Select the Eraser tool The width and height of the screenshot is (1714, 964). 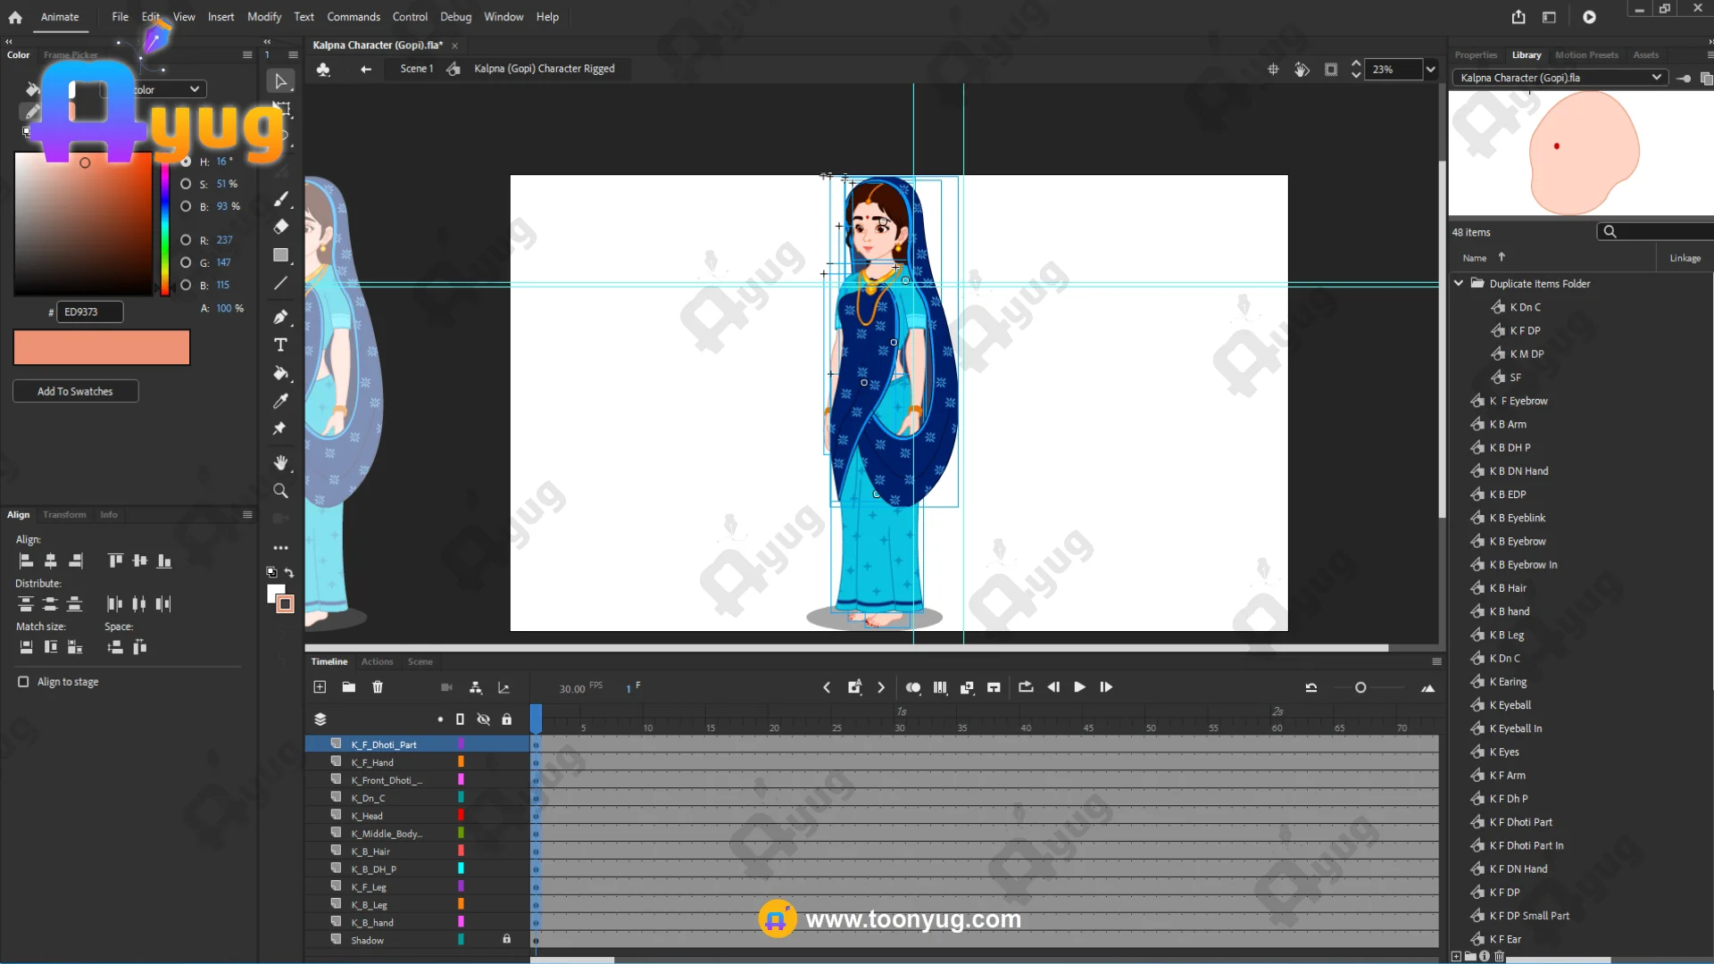coord(280,227)
